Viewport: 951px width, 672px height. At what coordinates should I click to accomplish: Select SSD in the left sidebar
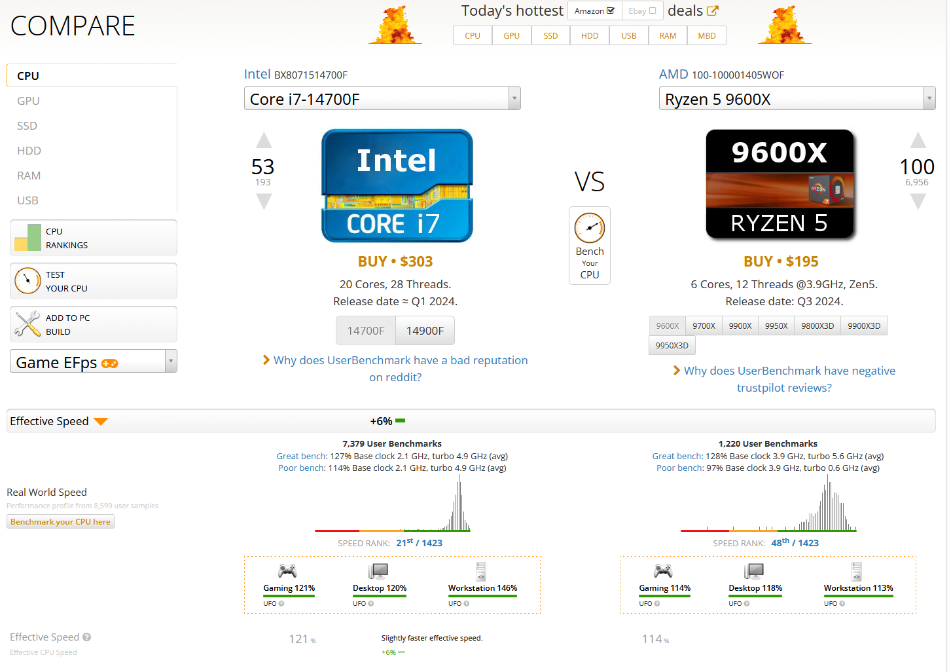tap(27, 126)
